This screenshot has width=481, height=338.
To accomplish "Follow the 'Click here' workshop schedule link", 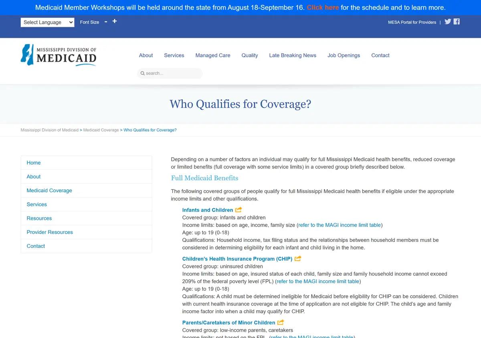I will tap(323, 8).
